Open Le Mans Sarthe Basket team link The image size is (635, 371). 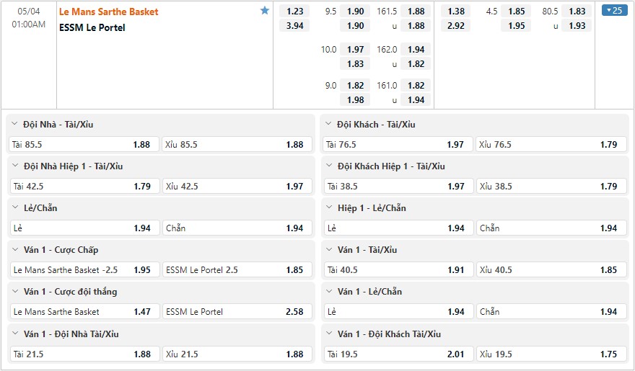(x=108, y=12)
